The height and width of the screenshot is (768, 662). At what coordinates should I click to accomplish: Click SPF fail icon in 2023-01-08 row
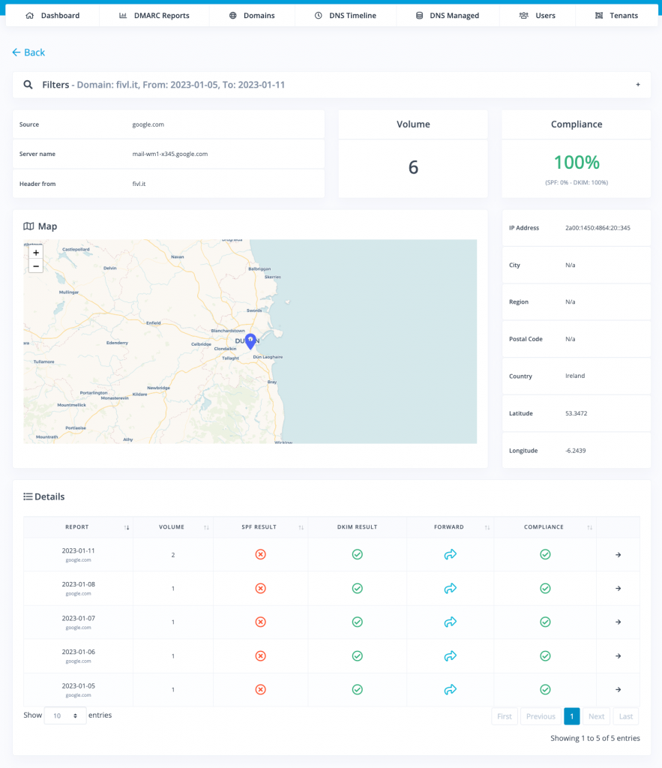coord(260,588)
